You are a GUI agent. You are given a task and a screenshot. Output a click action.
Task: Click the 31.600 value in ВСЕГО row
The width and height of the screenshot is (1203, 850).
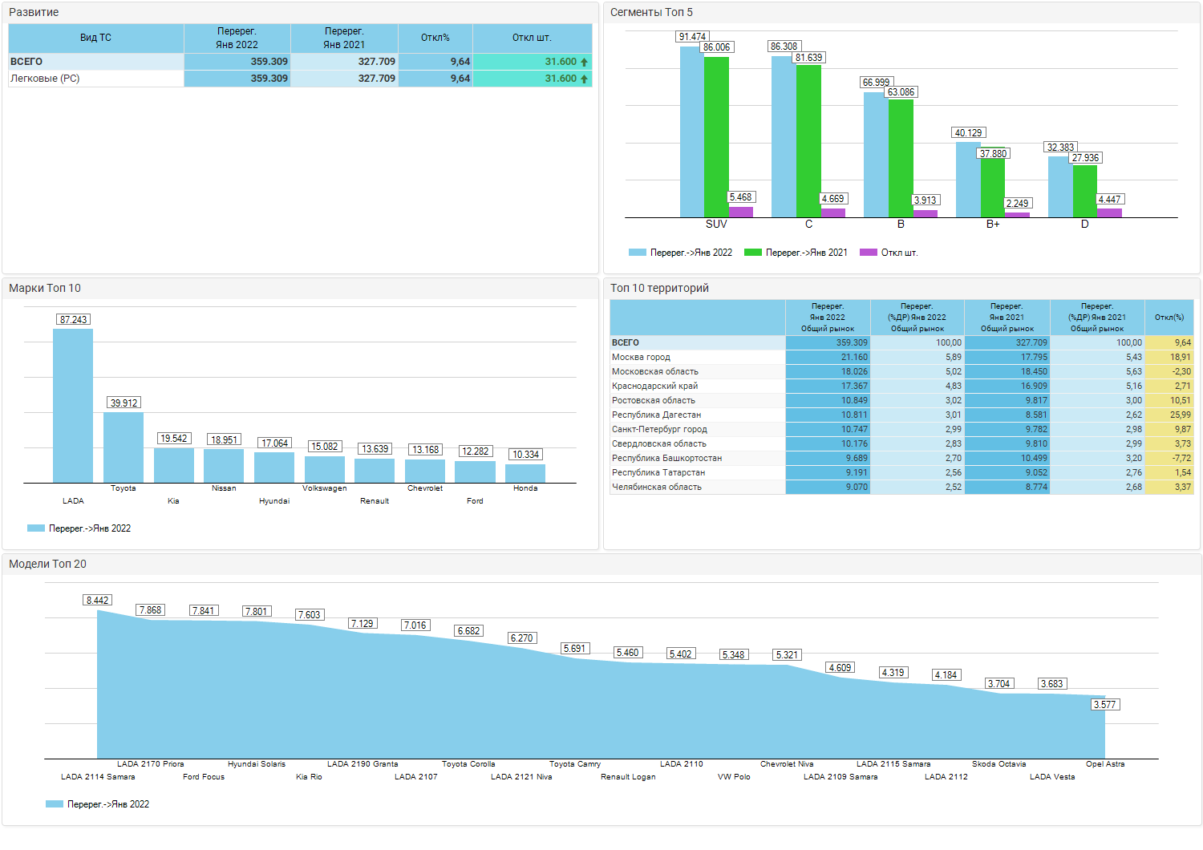pos(561,62)
